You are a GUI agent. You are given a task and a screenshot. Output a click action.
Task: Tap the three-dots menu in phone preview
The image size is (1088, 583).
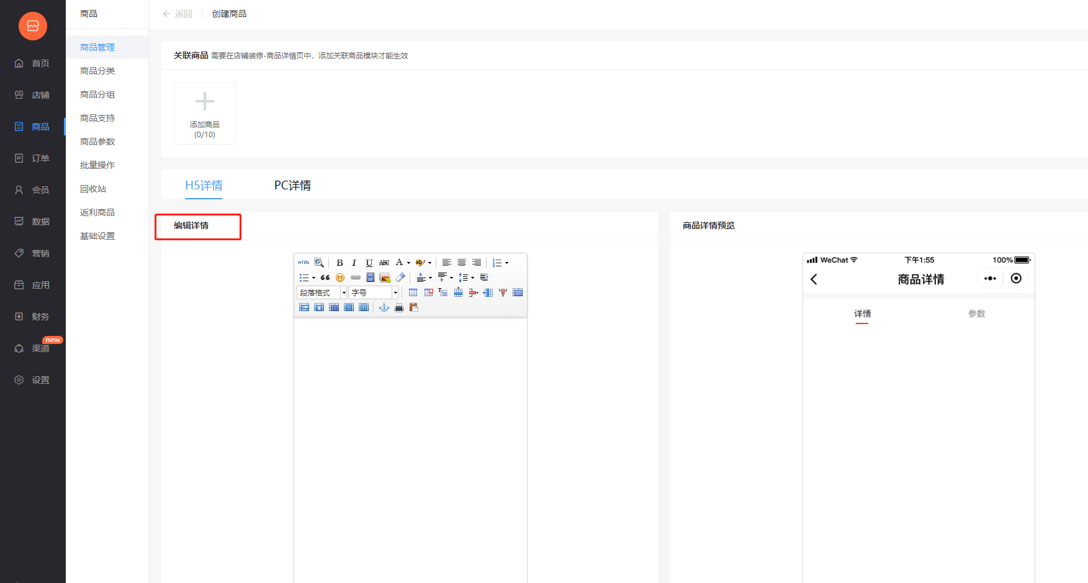[x=990, y=278]
